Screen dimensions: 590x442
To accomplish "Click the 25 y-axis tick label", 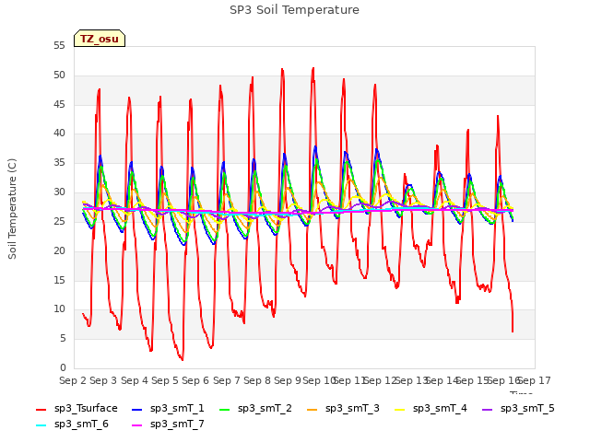I will (59, 221).
